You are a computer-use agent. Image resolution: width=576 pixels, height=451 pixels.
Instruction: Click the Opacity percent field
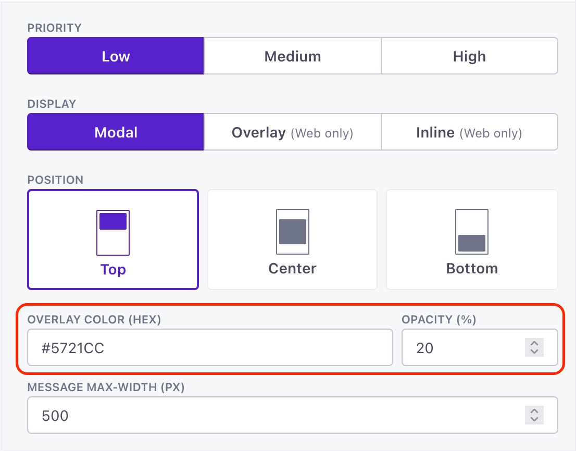click(480, 347)
